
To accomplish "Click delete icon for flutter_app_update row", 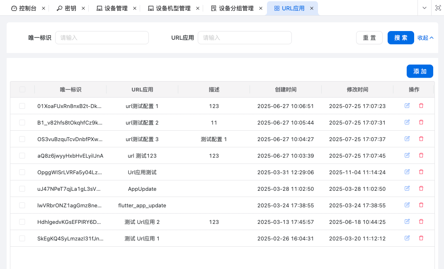I will pos(421,205).
